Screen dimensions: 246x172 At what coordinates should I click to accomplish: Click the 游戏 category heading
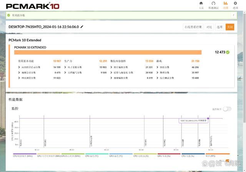click(159, 61)
